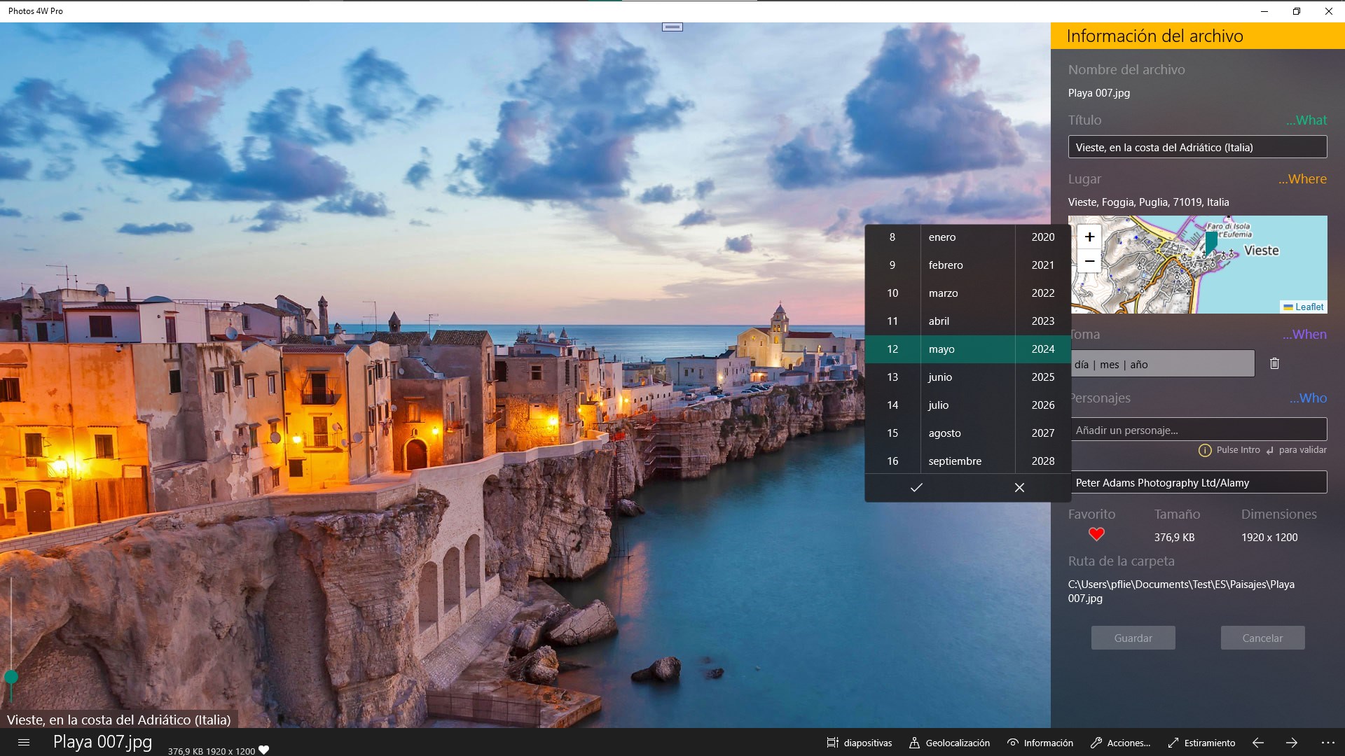Image resolution: width=1345 pixels, height=756 pixels.
Task: Zoom out on the Vieste map
Action: tap(1089, 261)
